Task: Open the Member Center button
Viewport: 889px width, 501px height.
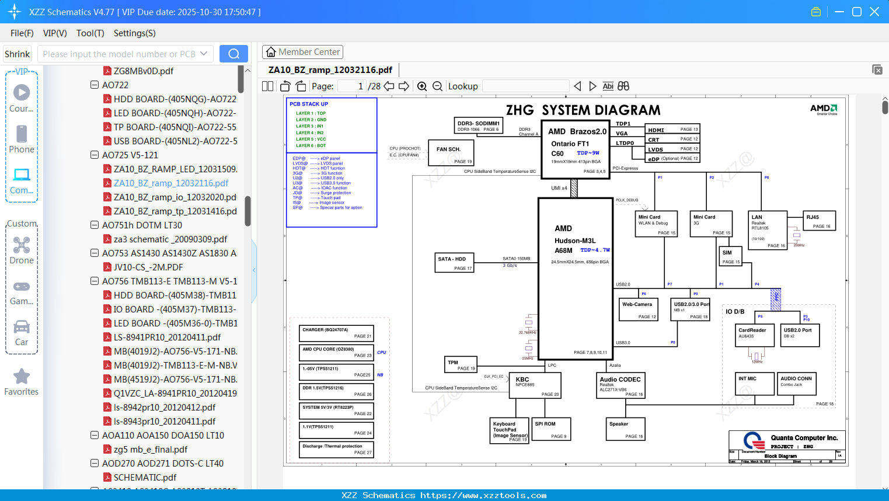Action: (x=302, y=52)
